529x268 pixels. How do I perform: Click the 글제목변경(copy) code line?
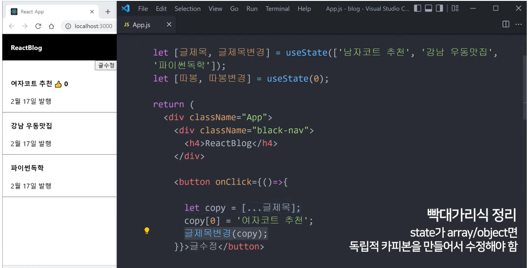point(226,234)
